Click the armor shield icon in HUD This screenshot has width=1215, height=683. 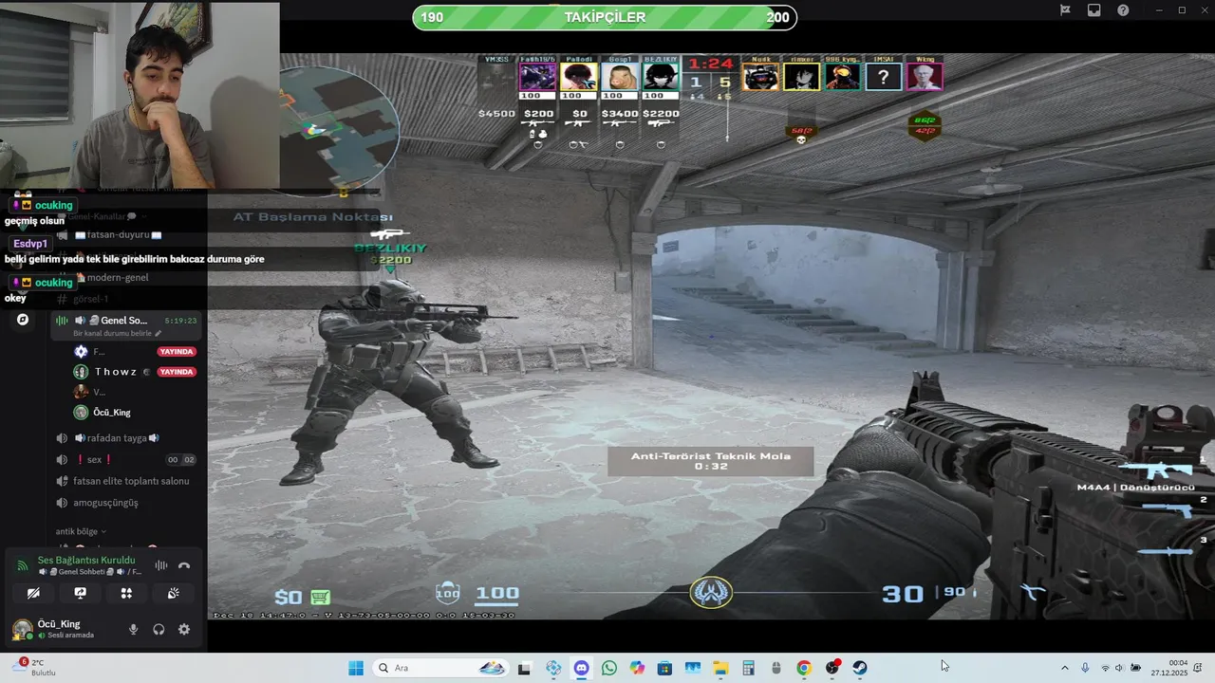[447, 594]
